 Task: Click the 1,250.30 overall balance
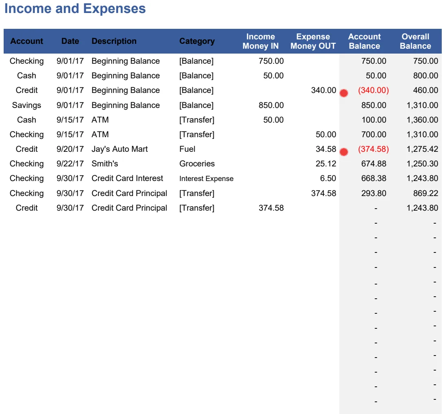[x=422, y=164]
